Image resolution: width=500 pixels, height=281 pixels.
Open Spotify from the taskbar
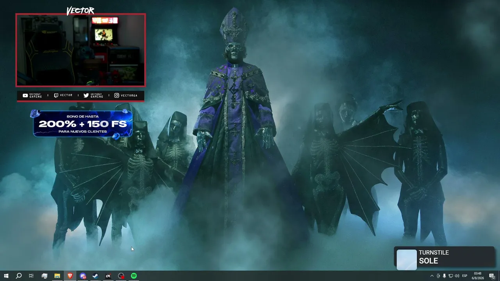134,276
